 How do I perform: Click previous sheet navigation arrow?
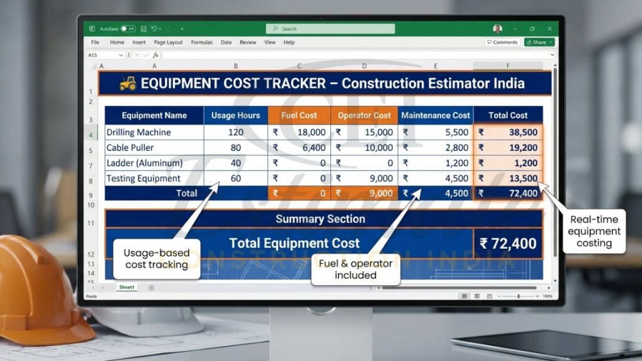[x=93, y=288]
